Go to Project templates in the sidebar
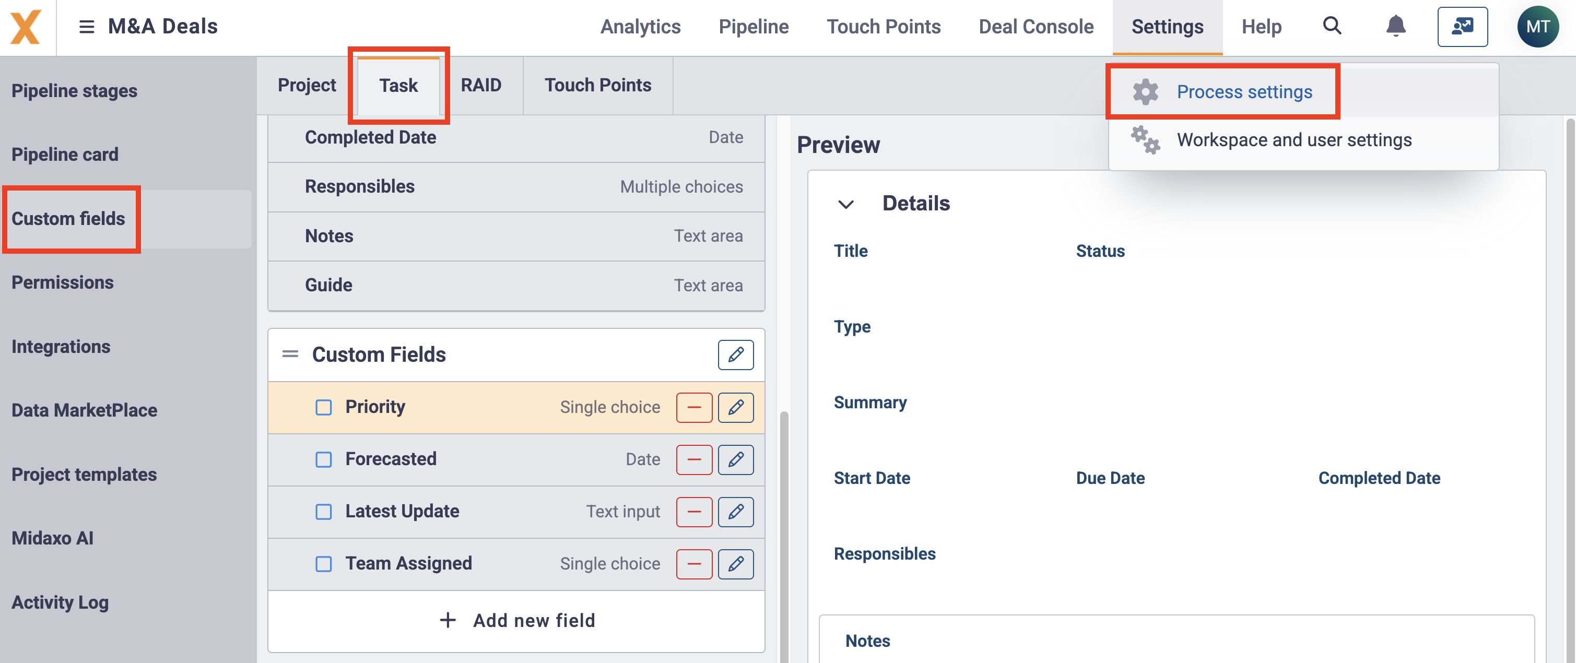 (84, 475)
